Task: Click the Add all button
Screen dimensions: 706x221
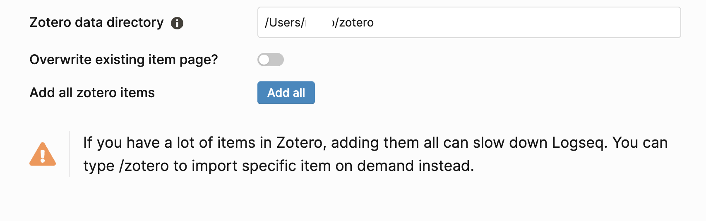Action: pos(286,93)
